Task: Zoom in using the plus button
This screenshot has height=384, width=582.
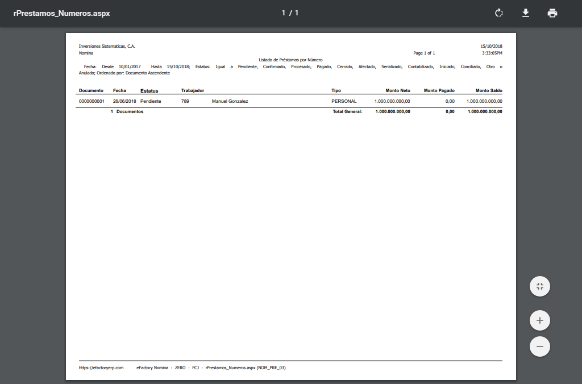Action: 540,320
